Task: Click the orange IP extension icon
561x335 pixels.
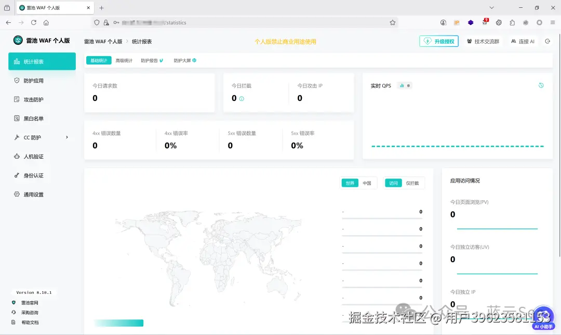Action: (457, 22)
